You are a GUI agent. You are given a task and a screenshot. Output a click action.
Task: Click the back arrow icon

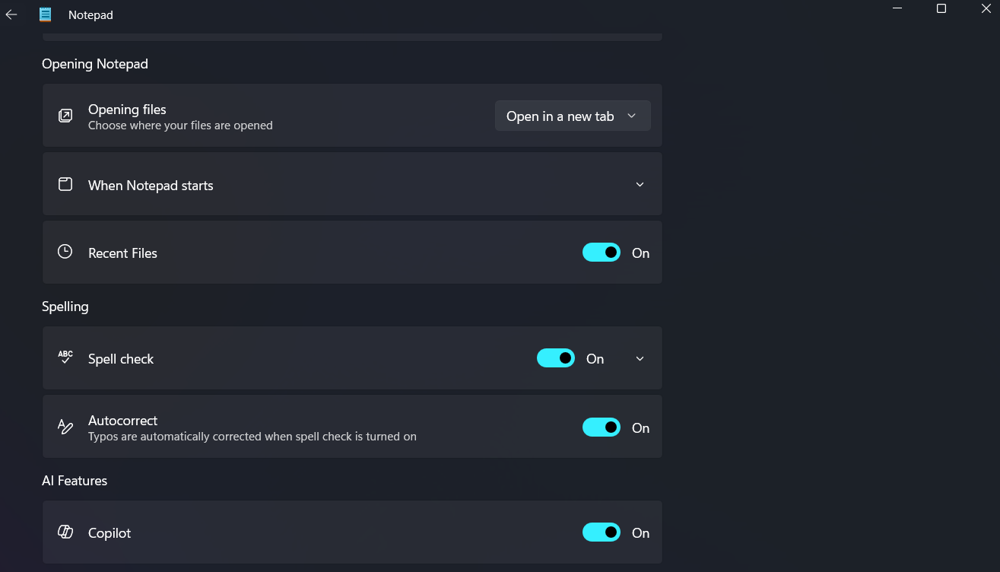(11, 14)
